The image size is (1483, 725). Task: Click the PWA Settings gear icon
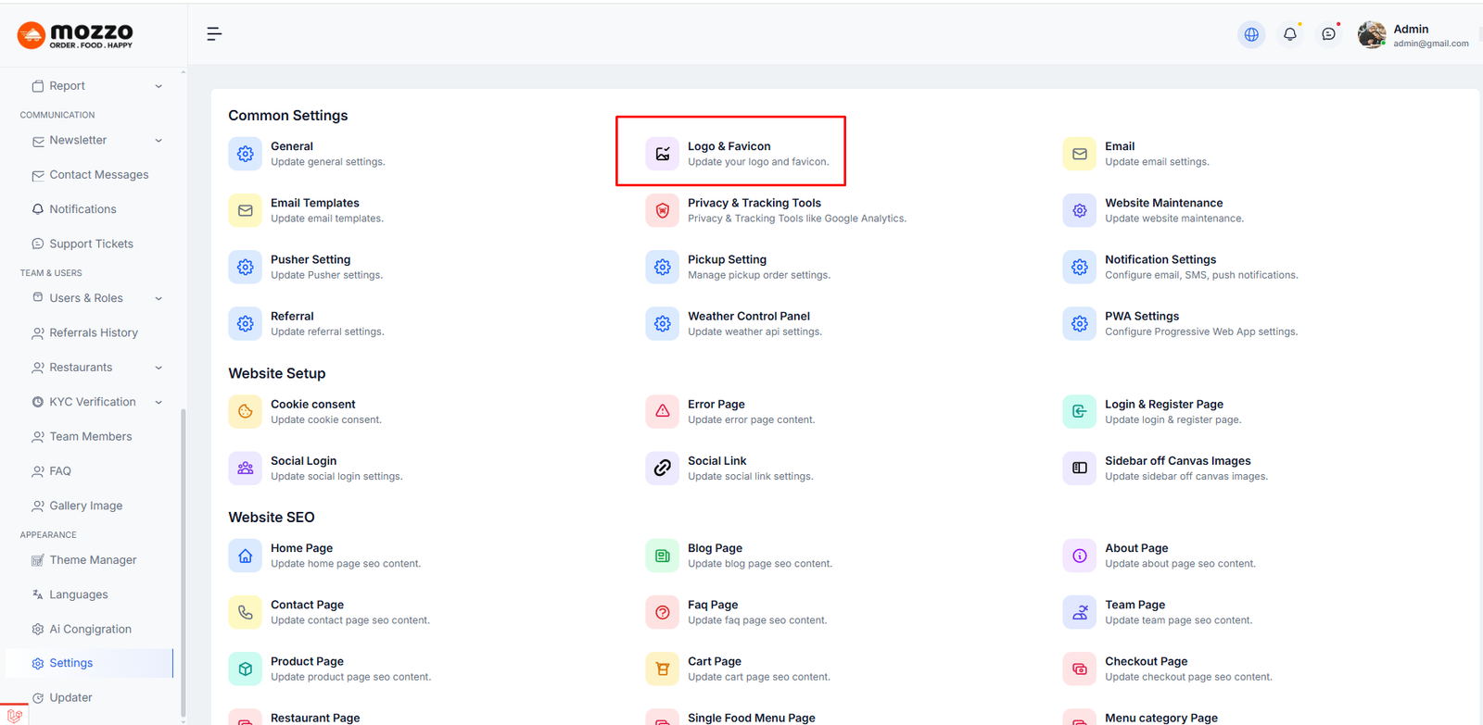[1080, 323]
